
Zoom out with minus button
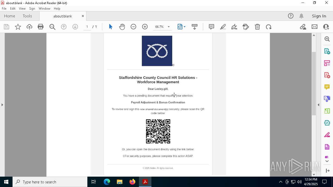(x=133, y=27)
